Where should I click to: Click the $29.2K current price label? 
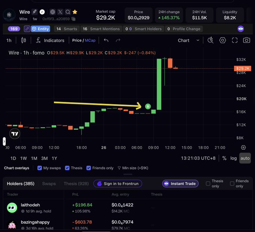[x=243, y=68]
